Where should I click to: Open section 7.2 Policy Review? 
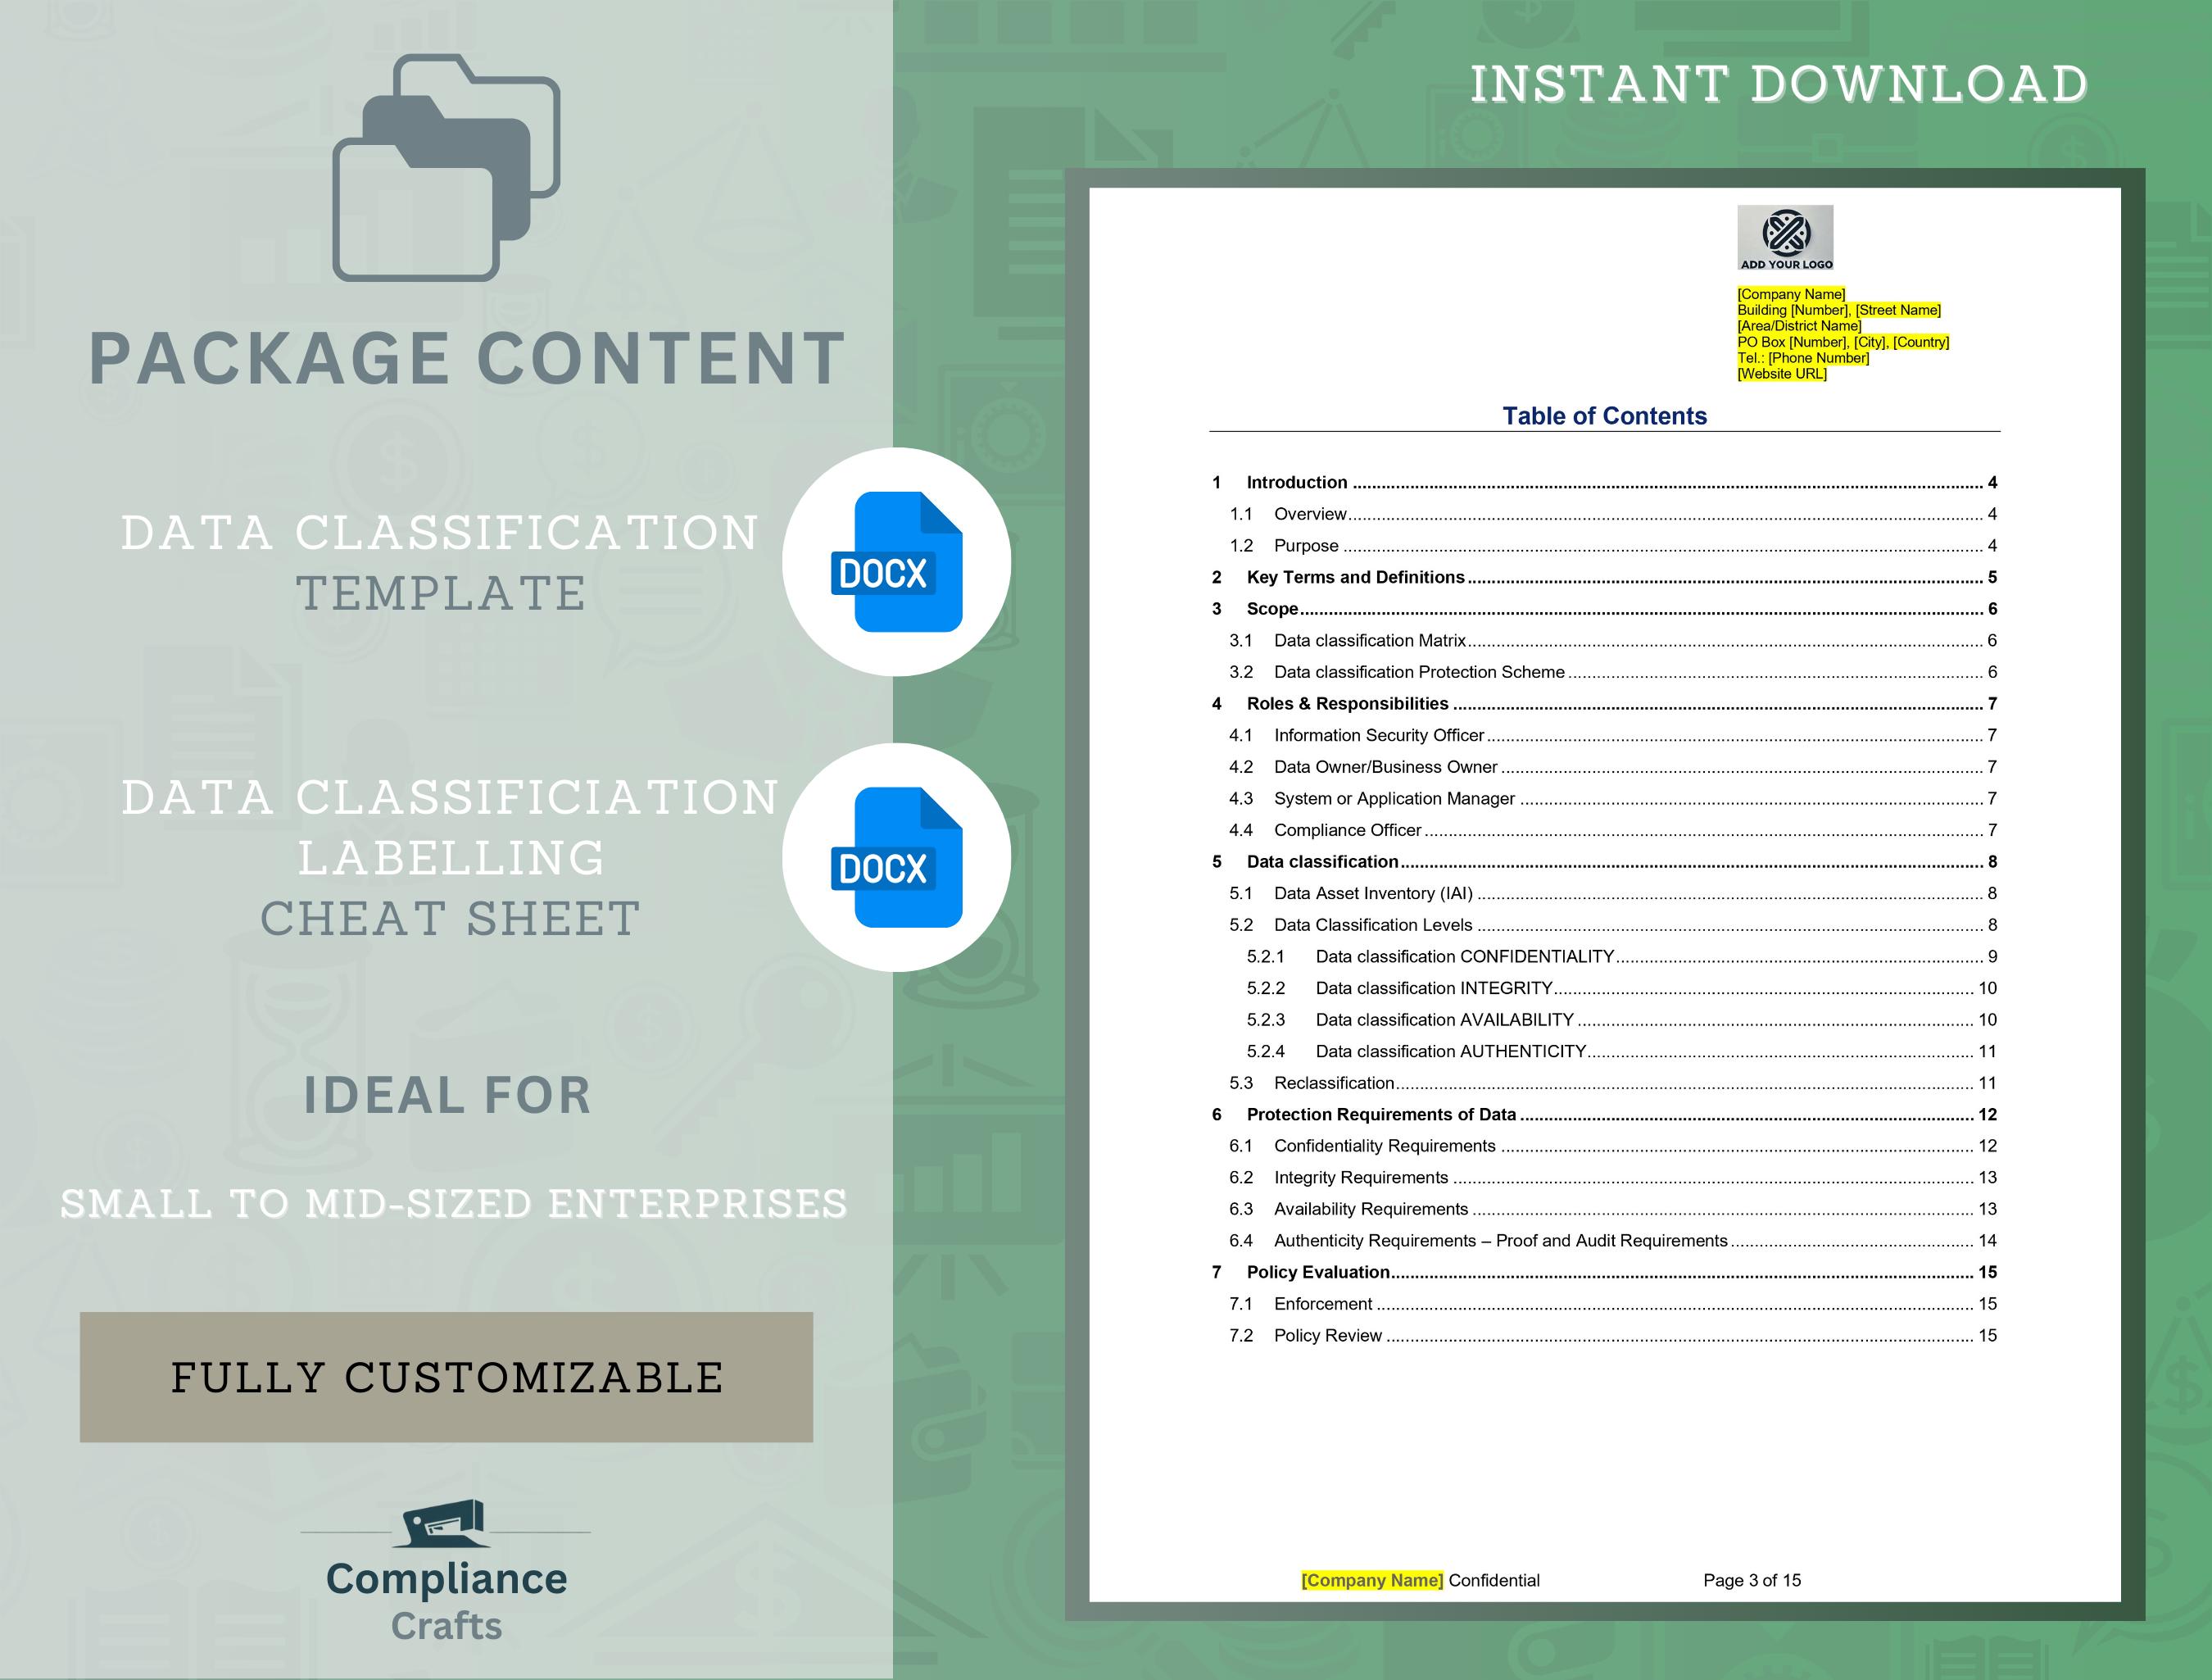1327,1335
